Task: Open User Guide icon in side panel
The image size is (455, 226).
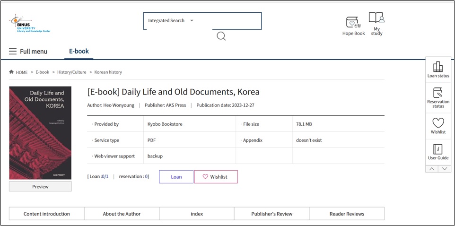Action: (x=438, y=152)
